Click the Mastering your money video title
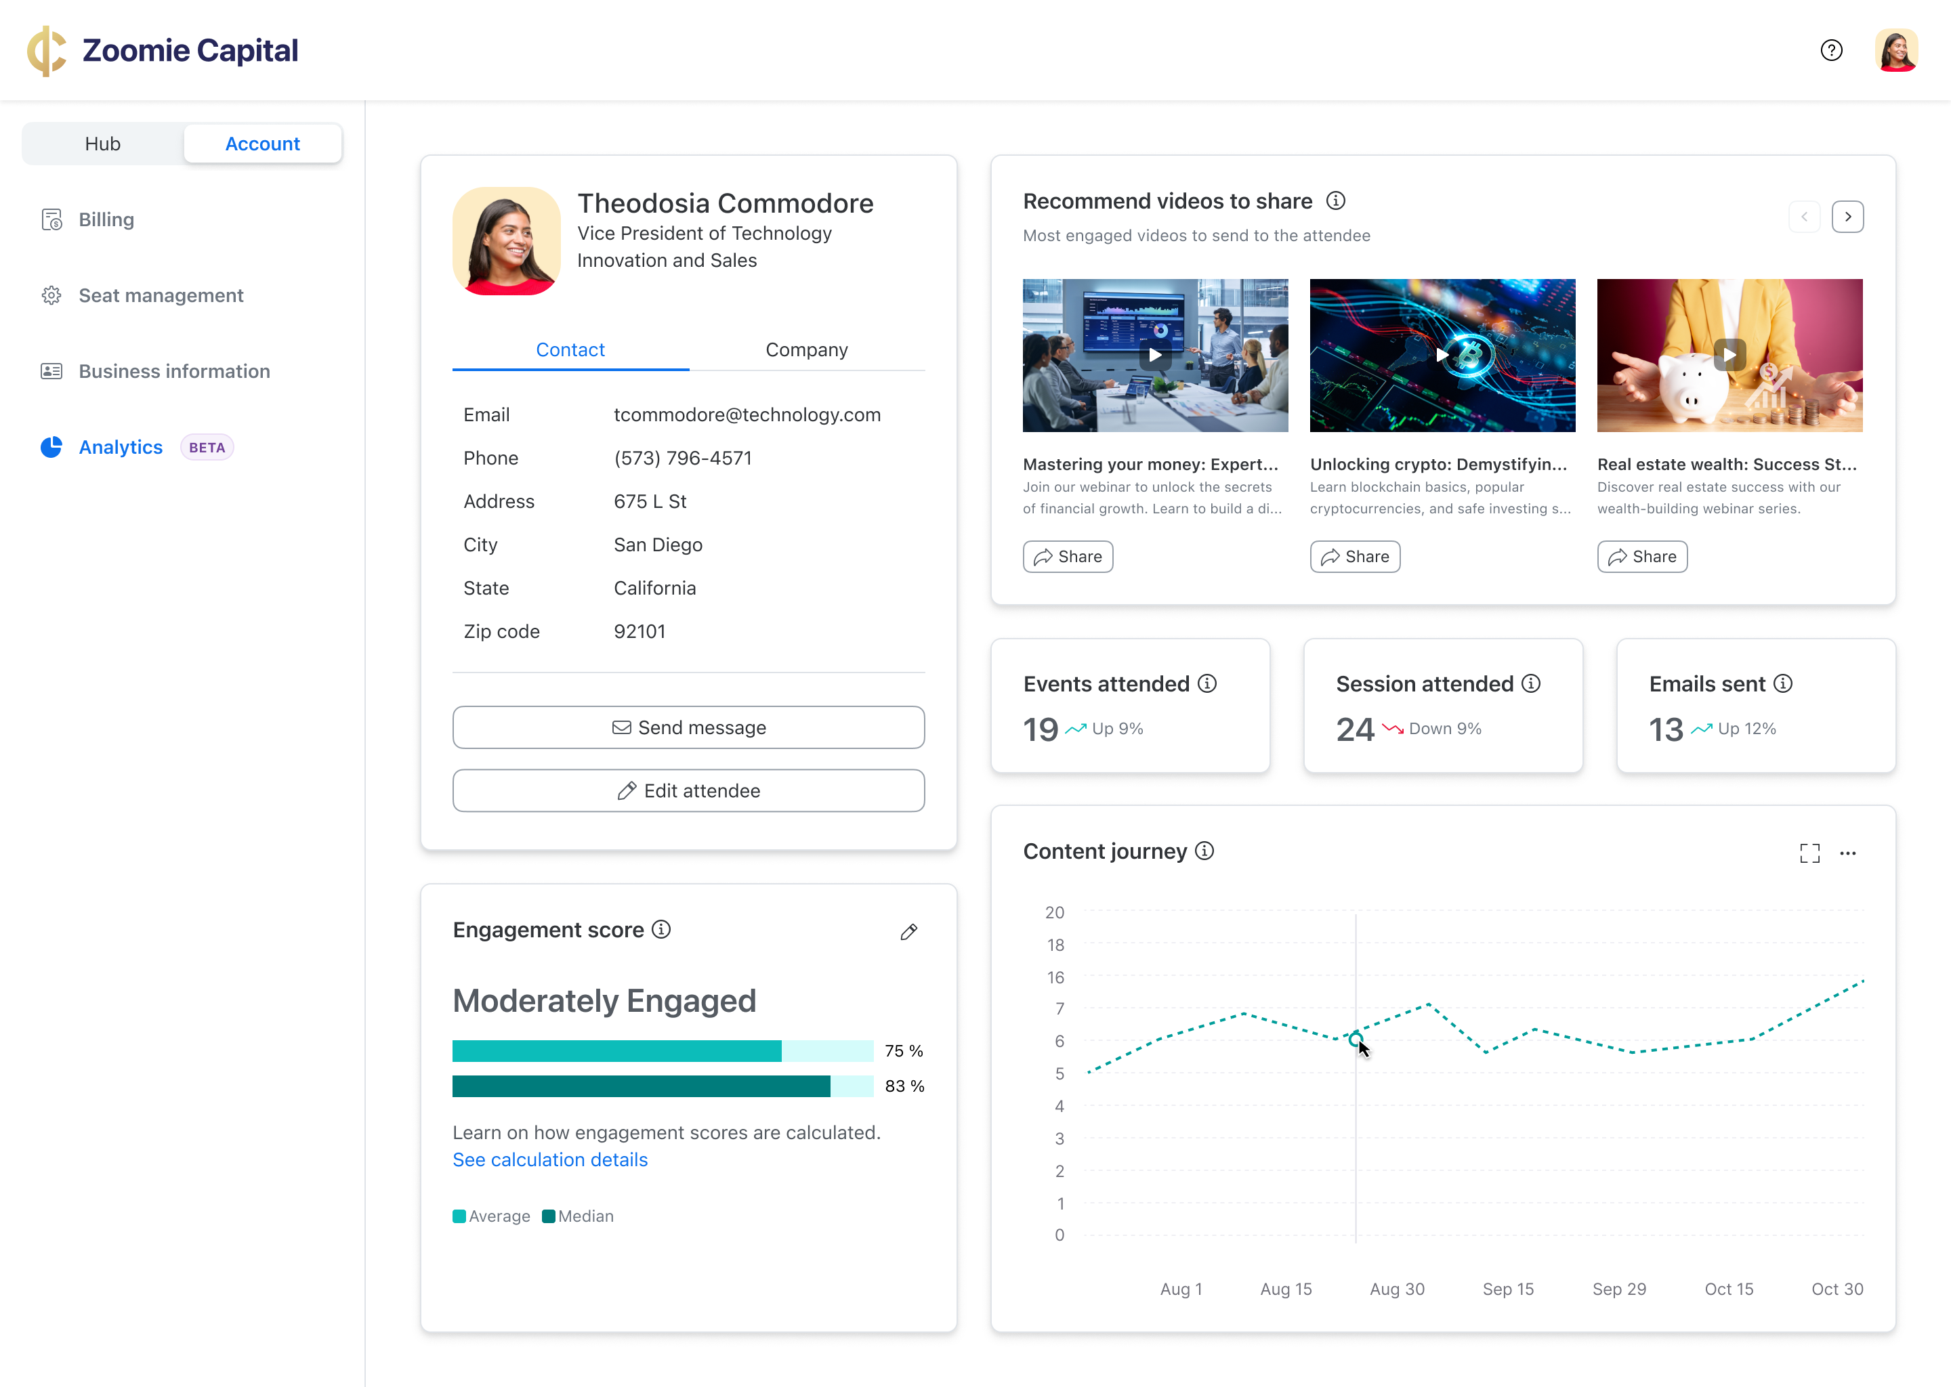This screenshot has height=1387, width=1951. pos(1150,464)
